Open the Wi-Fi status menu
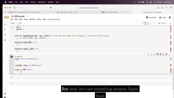The width and height of the screenshot is (174, 98). (x=147, y=2)
